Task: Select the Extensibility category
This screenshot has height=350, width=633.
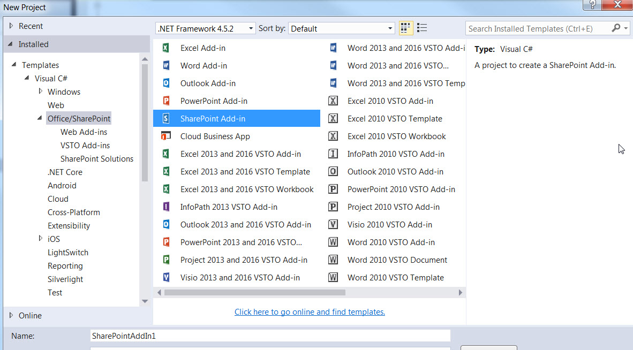Action: pos(69,225)
